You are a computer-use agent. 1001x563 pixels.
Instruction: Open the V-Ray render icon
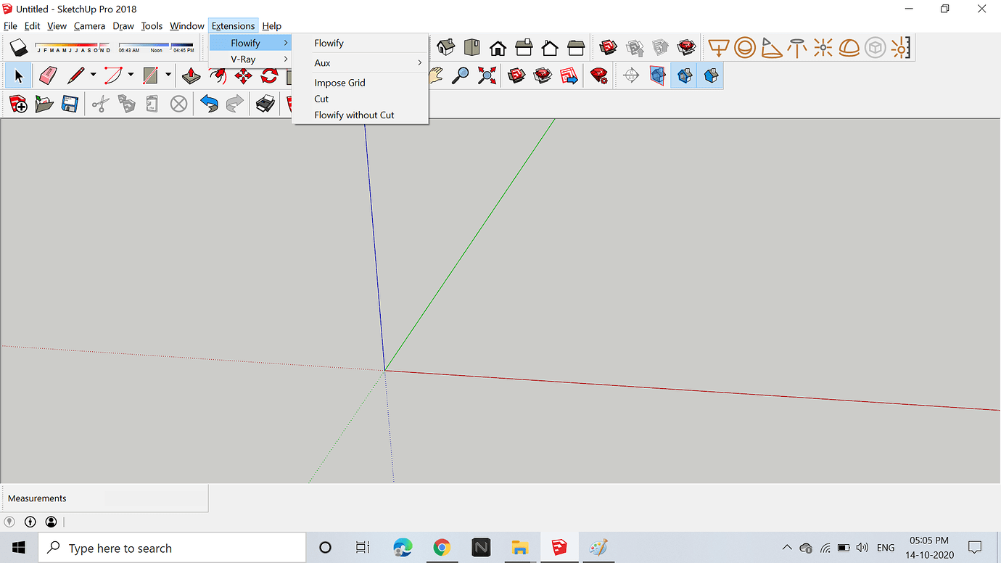598,75
